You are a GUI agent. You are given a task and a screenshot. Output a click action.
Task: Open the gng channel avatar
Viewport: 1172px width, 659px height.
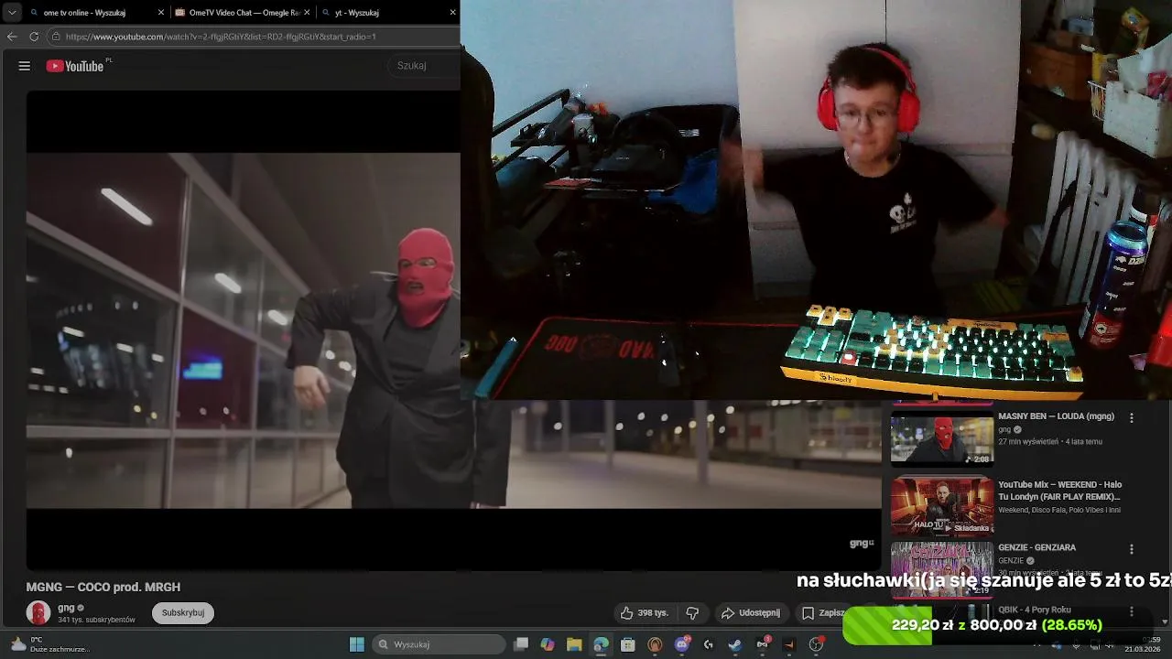click(x=38, y=612)
